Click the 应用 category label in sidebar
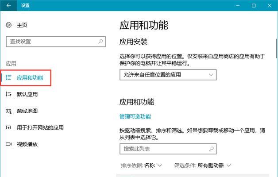This screenshot has height=177, width=278. [11, 63]
